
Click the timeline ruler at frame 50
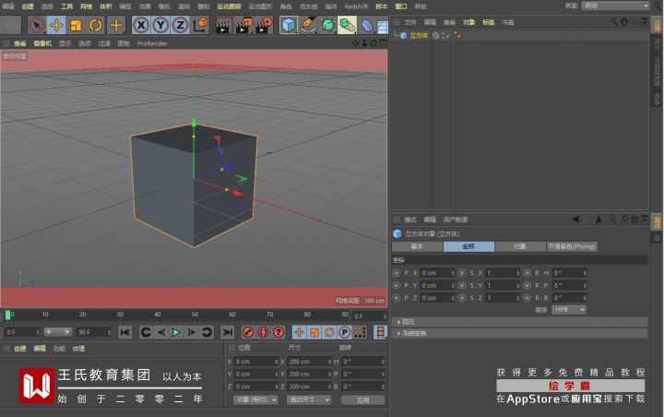tap(195, 315)
